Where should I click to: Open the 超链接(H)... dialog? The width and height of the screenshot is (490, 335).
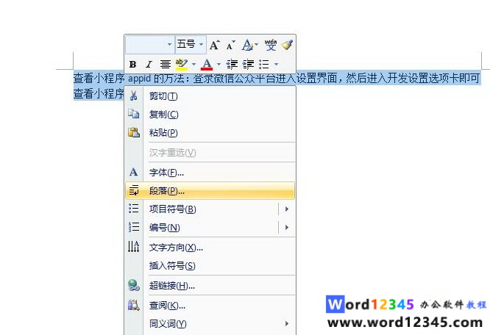(171, 286)
